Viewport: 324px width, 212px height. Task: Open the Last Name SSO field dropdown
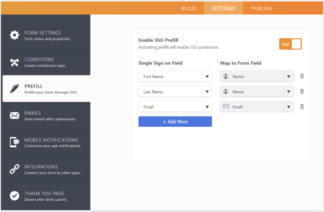click(207, 92)
